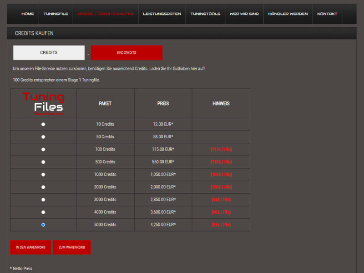Pick the 4000 Credits option
Image resolution: width=364 pixels, height=273 pixels.
(43, 212)
